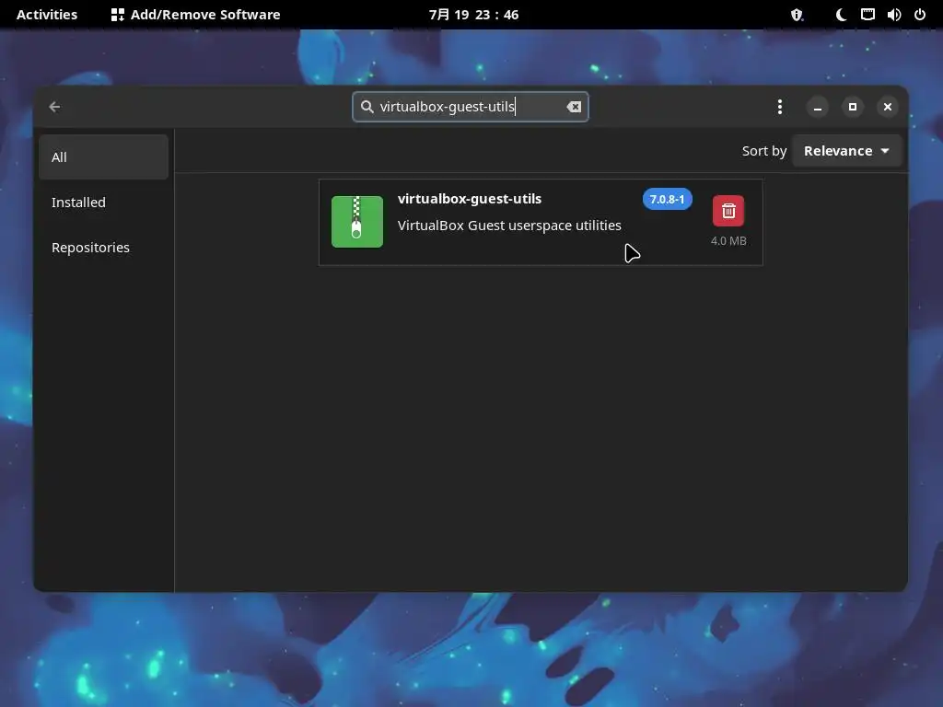Click the 4.0 MB size label
The width and height of the screenshot is (943, 707).
pos(728,241)
